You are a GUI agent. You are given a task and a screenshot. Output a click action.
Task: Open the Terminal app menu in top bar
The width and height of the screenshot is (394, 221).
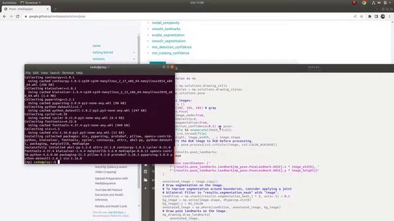click(31, 2)
